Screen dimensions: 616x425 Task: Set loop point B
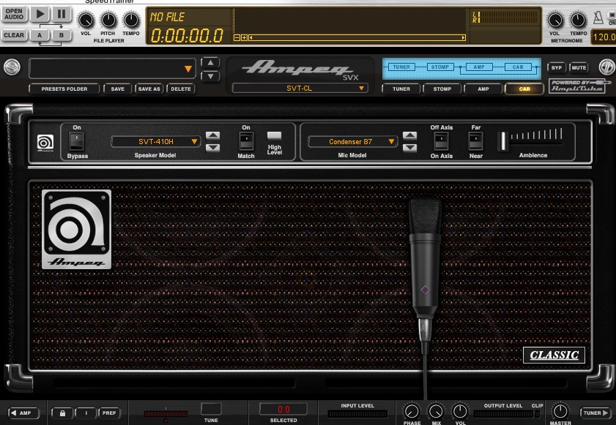(62, 35)
